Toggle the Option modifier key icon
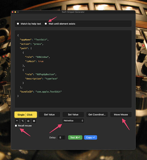 coord(22,121)
